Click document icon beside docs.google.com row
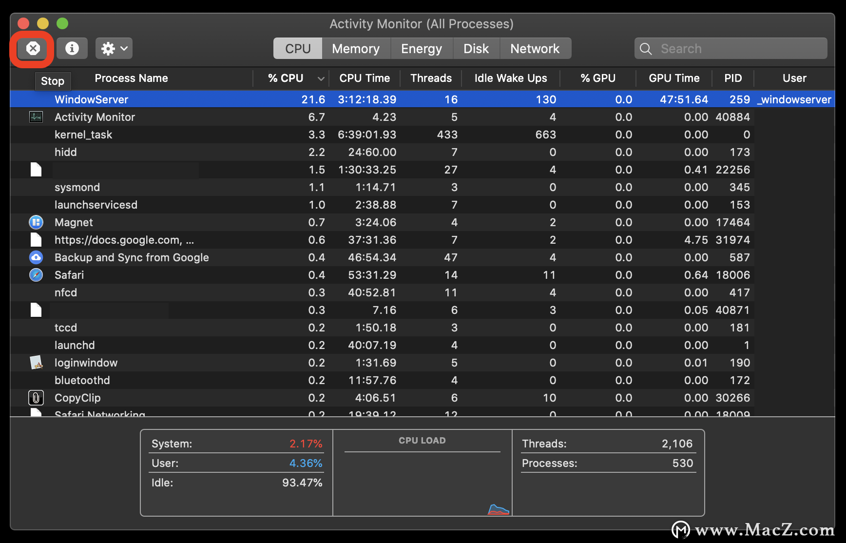 (x=36, y=240)
